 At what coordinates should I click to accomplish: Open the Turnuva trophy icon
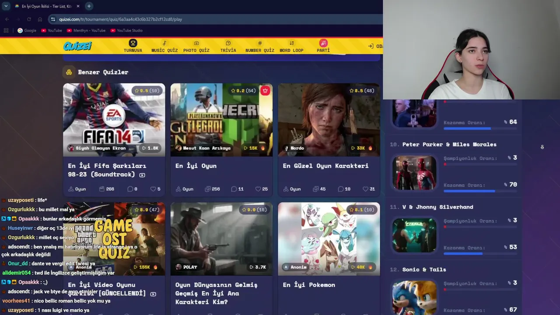coord(133,43)
